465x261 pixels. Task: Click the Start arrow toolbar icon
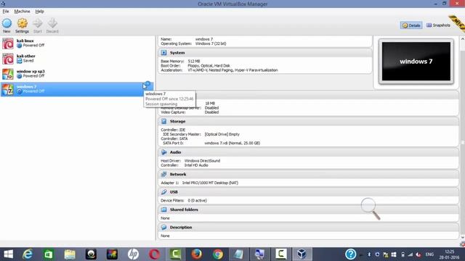[x=38, y=25]
